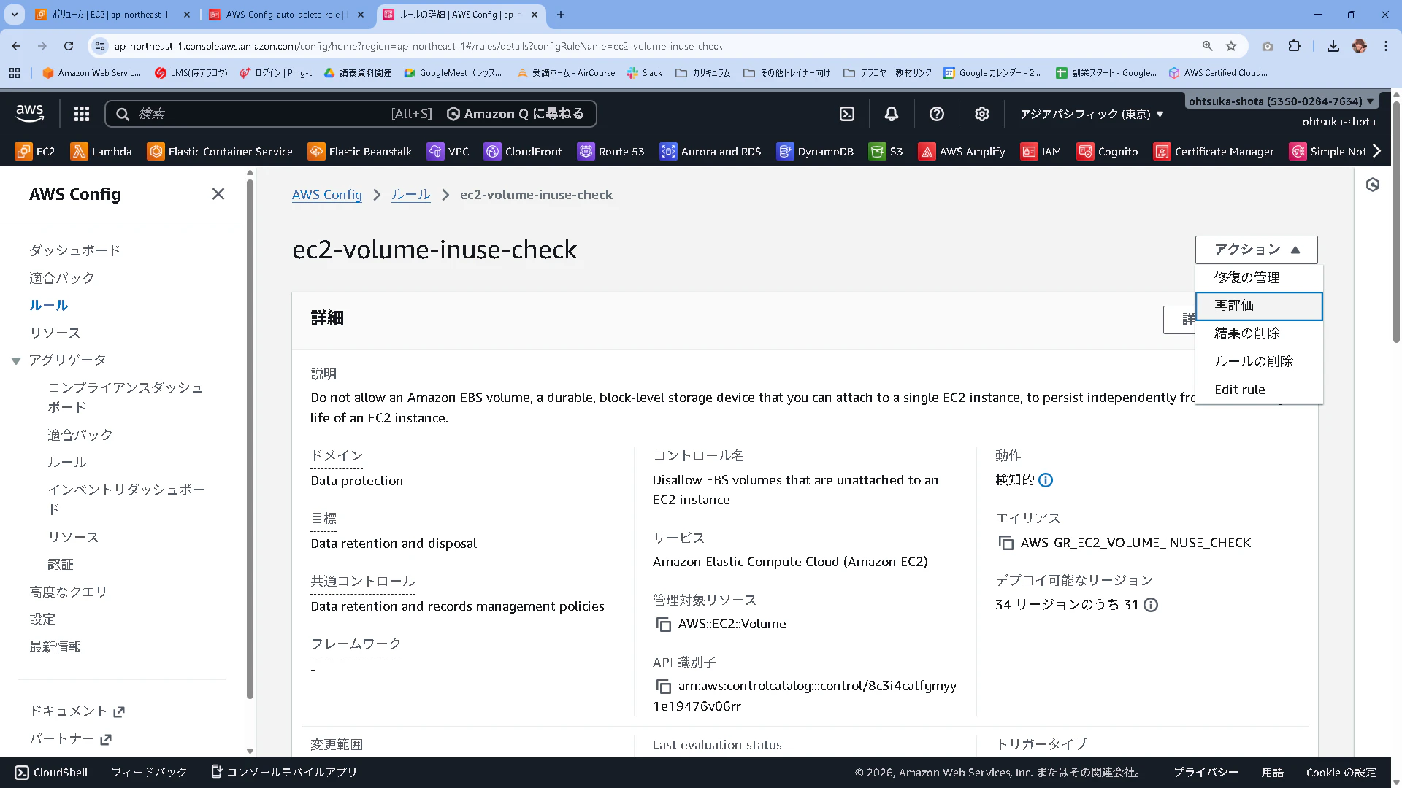Close the AWS Config side navigation
The image size is (1402, 788).
click(218, 194)
